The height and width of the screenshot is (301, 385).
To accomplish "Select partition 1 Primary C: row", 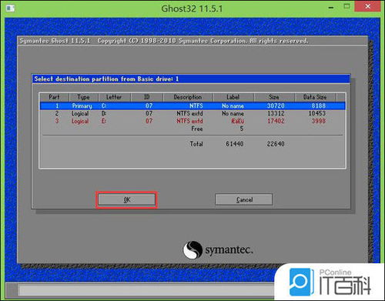I will pyautogui.click(x=192, y=105).
